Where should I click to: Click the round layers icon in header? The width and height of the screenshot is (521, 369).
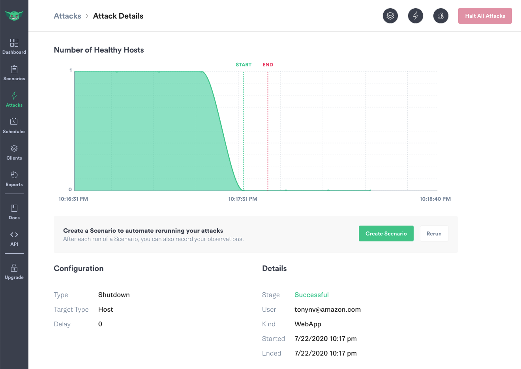(x=390, y=16)
